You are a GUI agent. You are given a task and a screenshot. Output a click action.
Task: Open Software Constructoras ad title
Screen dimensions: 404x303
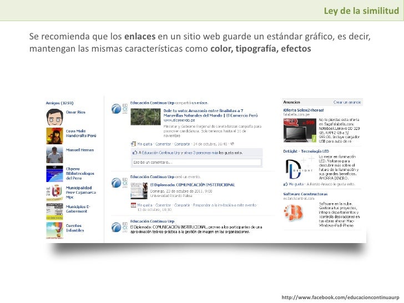[305, 194]
